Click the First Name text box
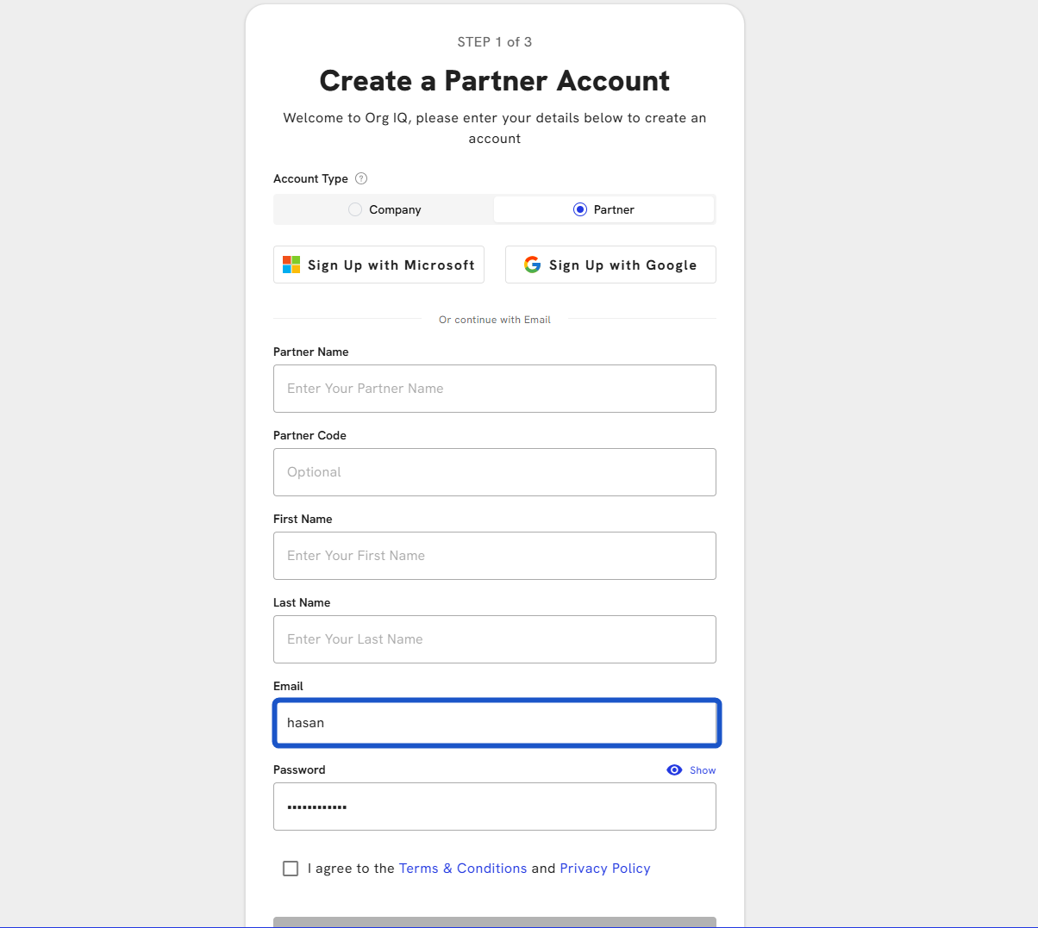Image resolution: width=1038 pixels, height=928 pixels. [x=495, y=556]
